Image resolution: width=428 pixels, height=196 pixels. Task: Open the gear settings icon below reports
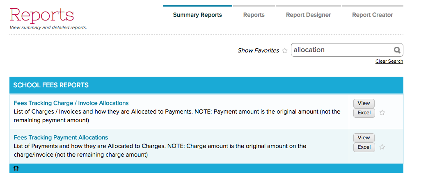pyautogui.click(x=16, y=169)
